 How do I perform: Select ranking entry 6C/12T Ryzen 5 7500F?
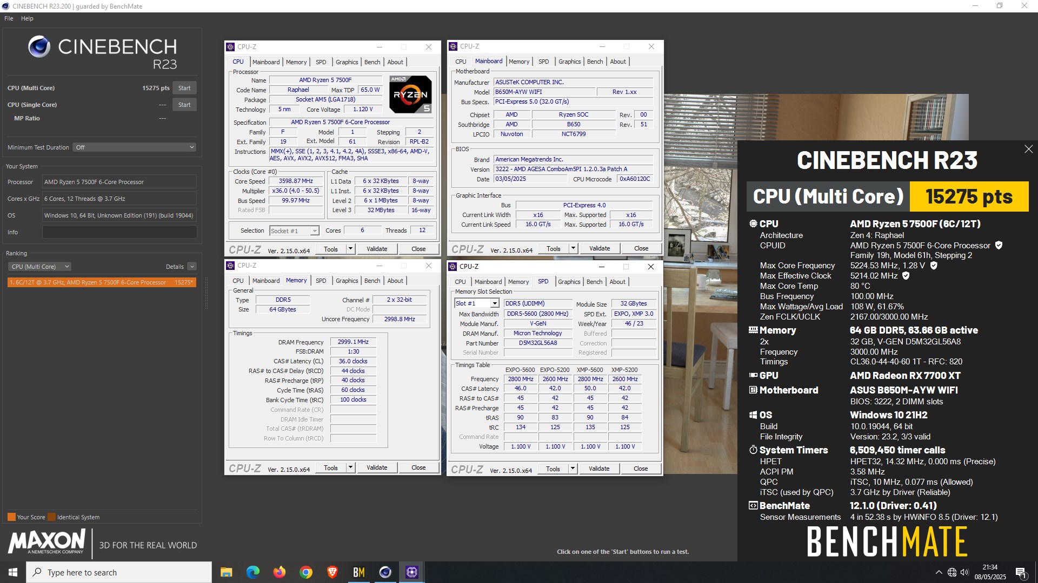point(102,282)
